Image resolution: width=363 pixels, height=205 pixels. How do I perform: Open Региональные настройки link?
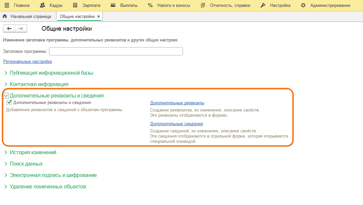point(27,61)
